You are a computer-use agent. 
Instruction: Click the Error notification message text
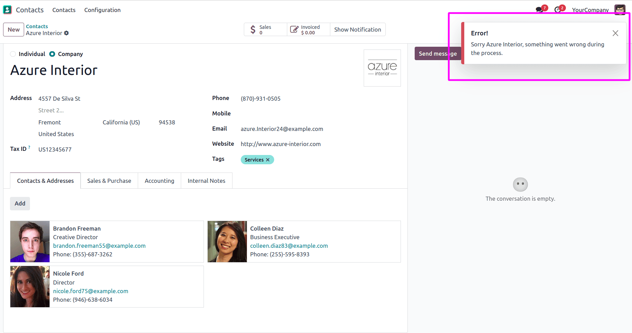(x=537, y=49)
